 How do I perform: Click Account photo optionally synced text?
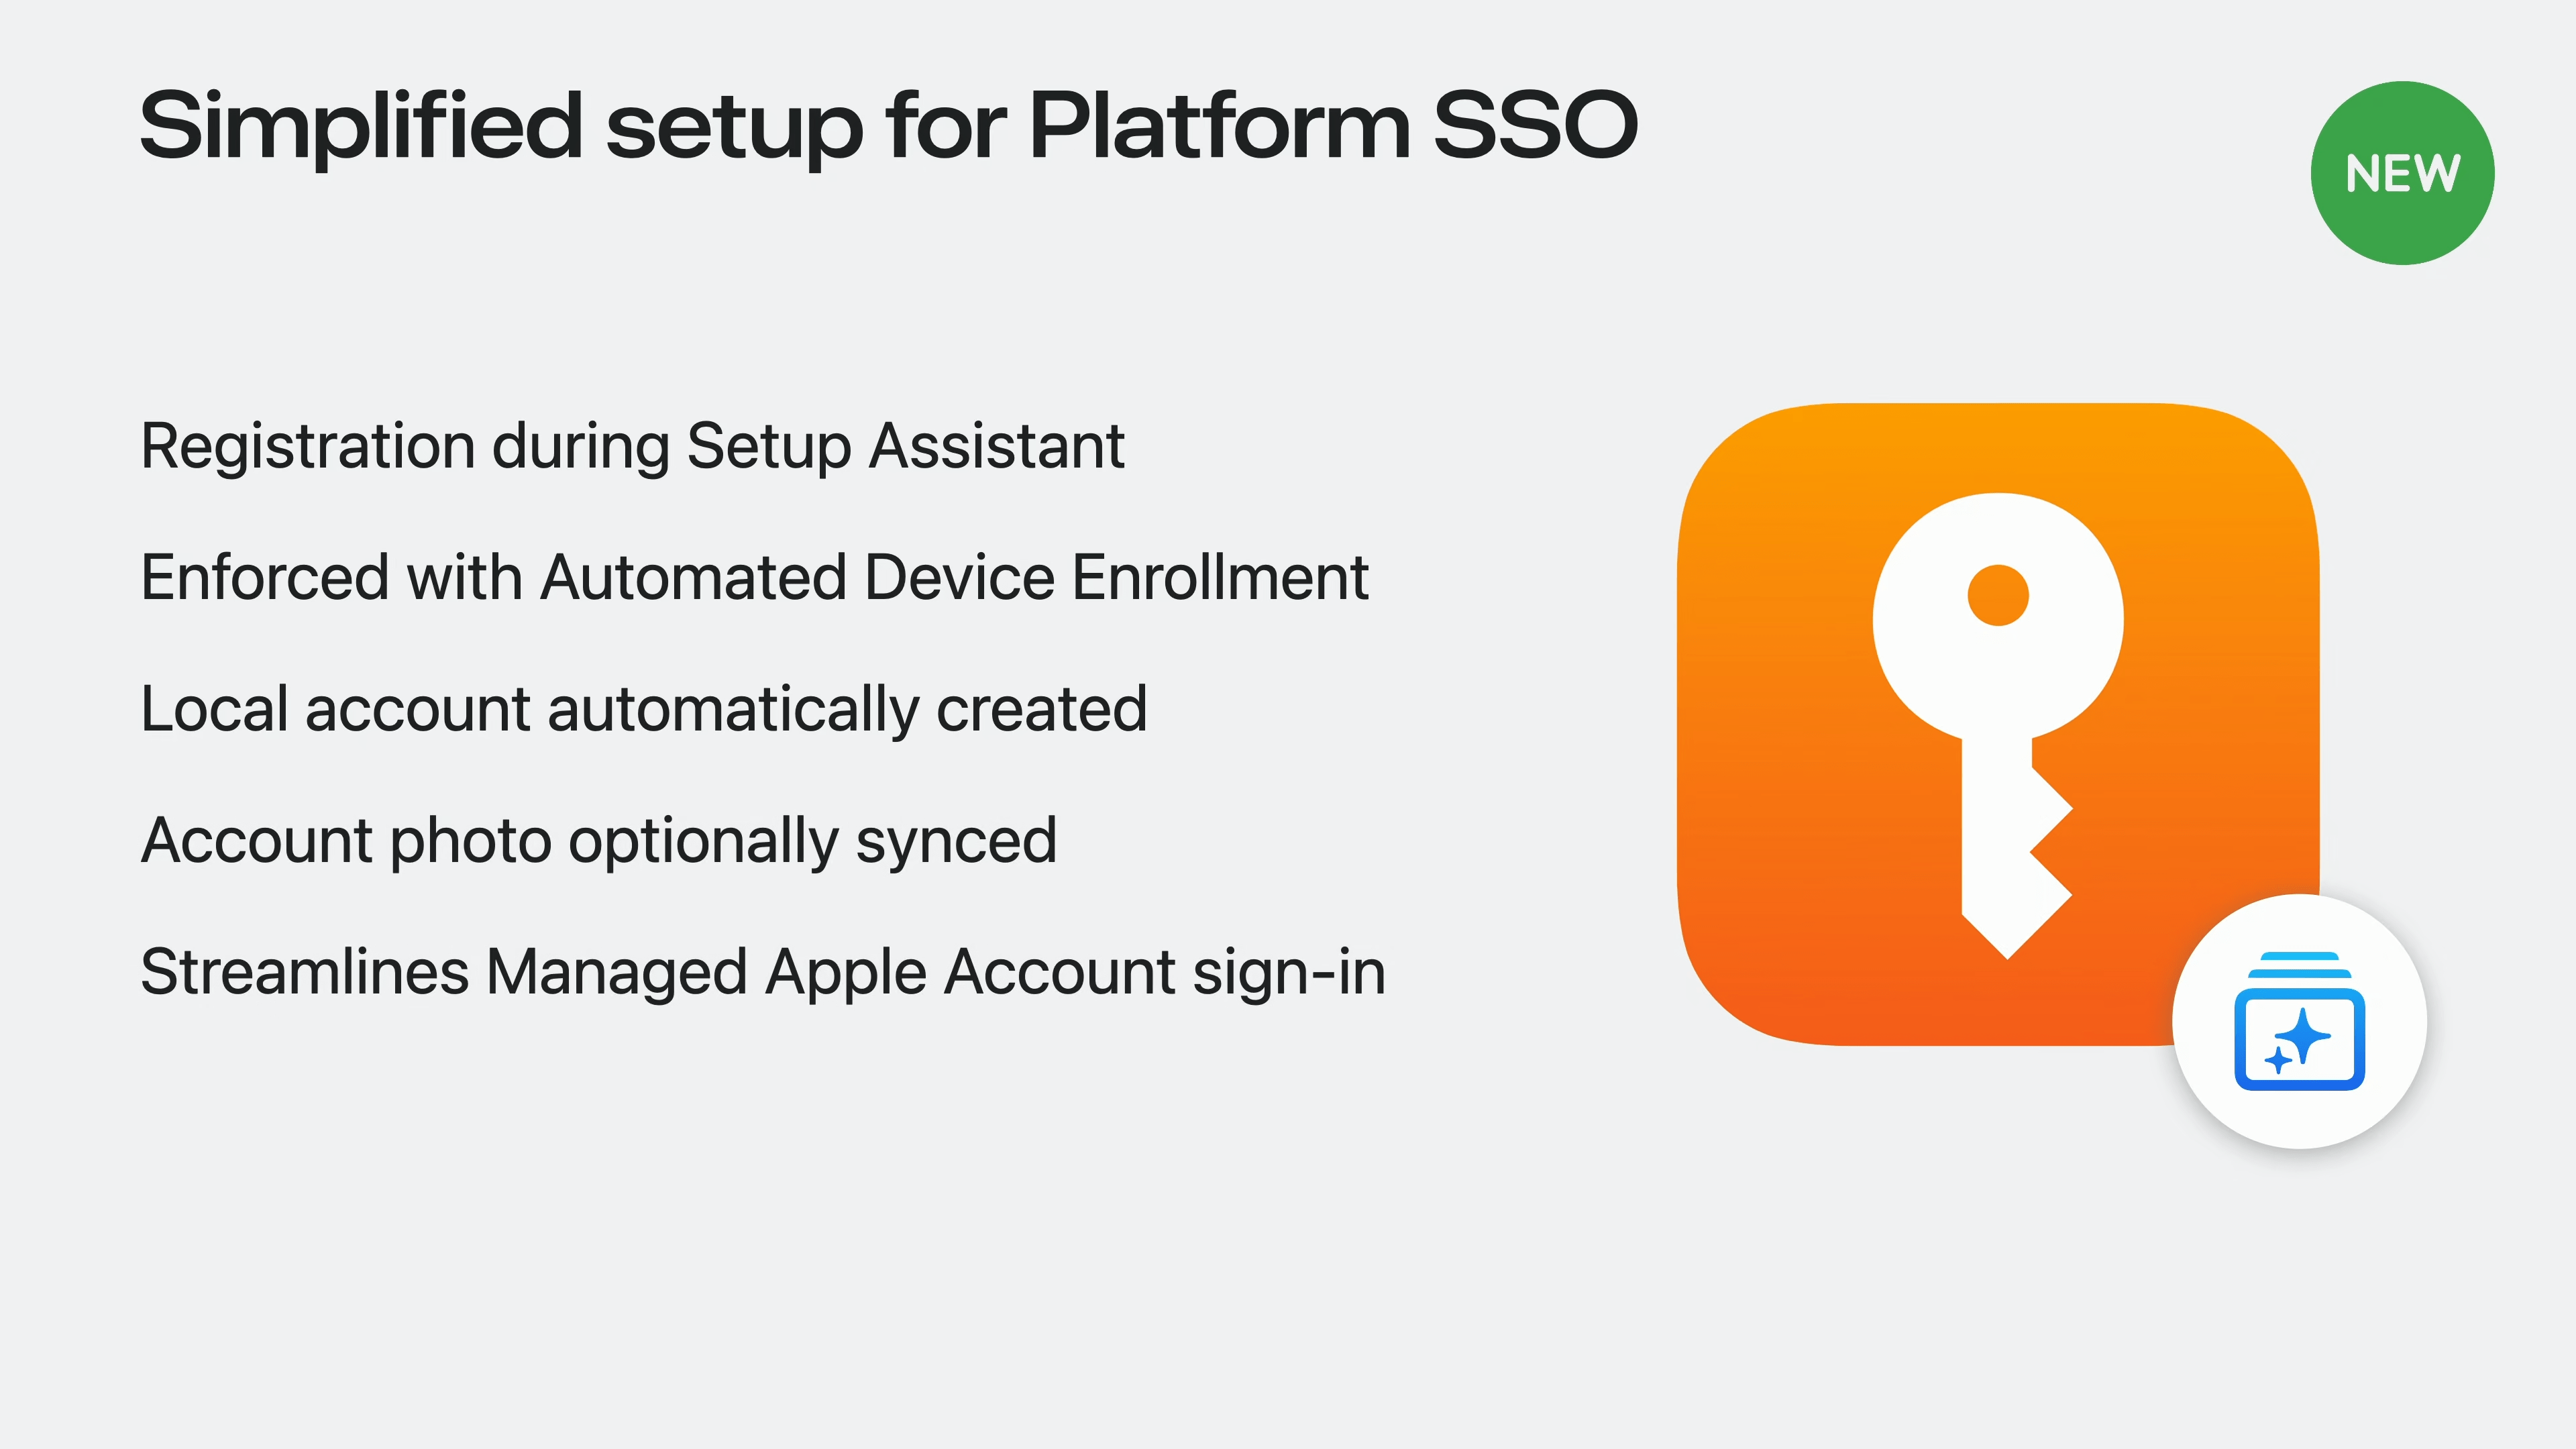pos(598,841)
